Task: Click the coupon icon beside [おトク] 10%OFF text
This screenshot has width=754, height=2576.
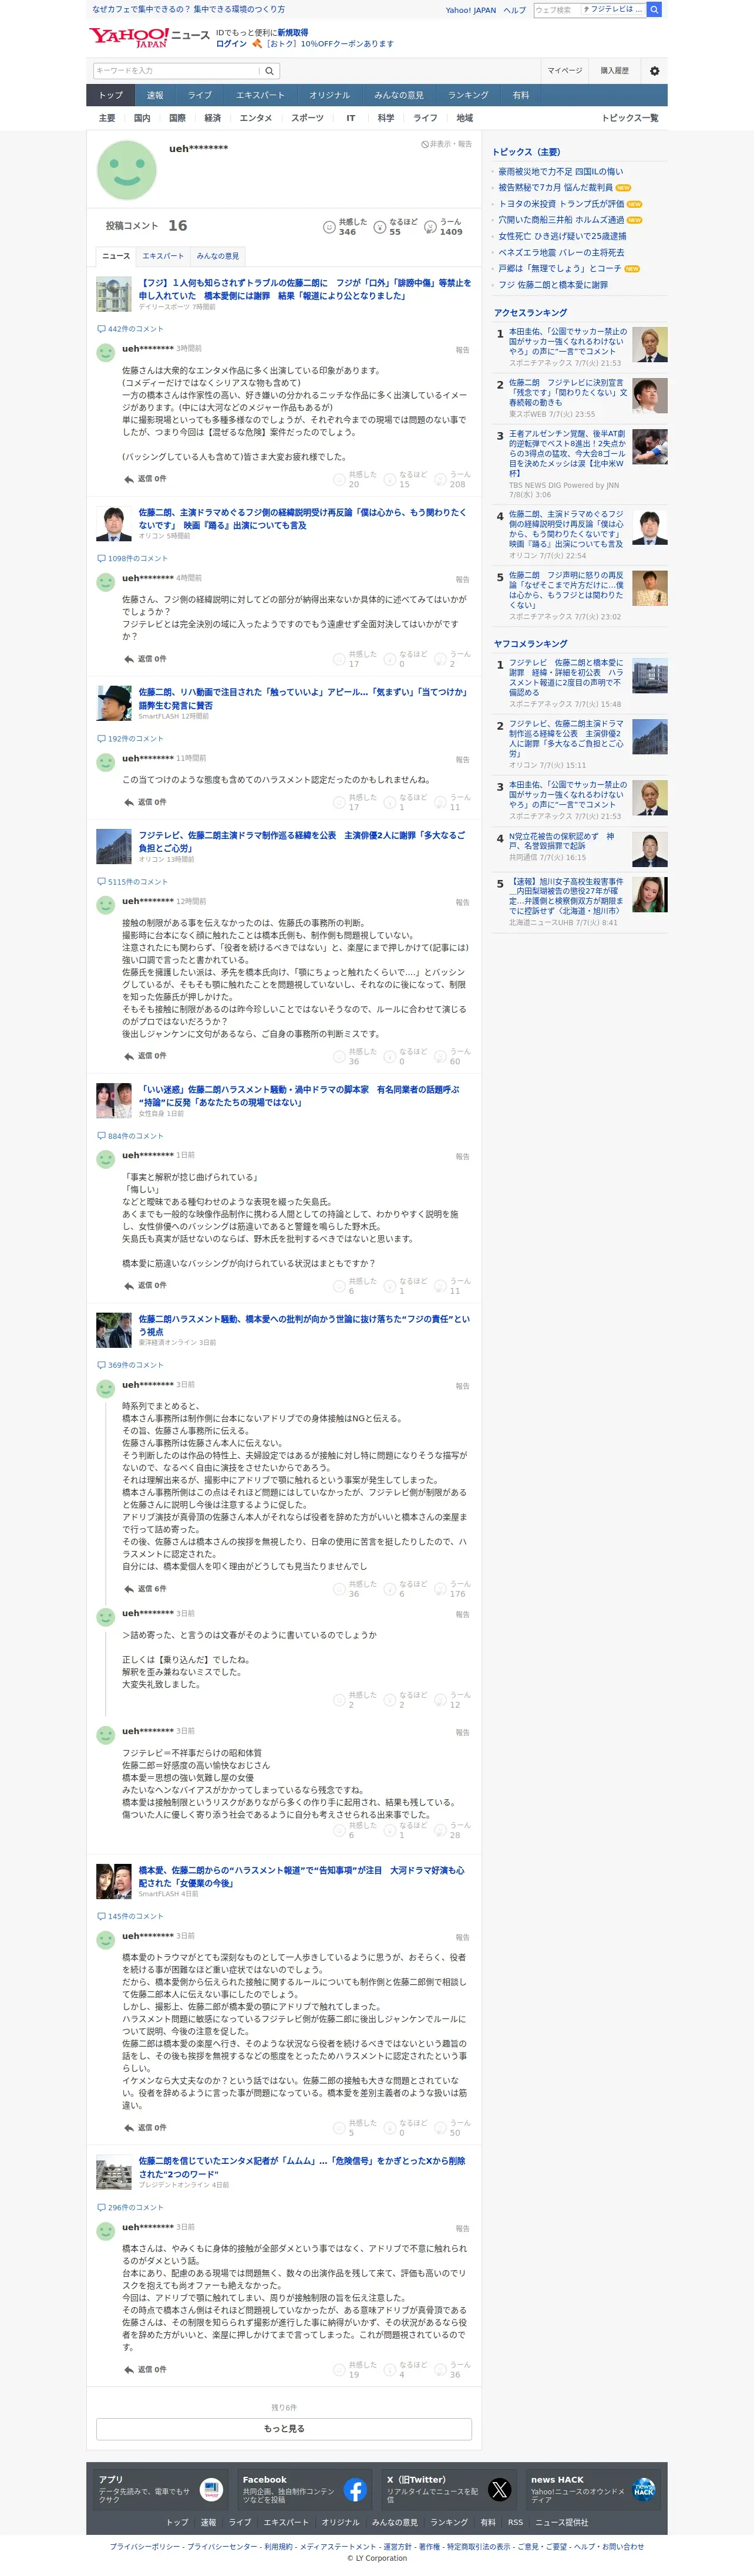Action: tap(257, 44)
